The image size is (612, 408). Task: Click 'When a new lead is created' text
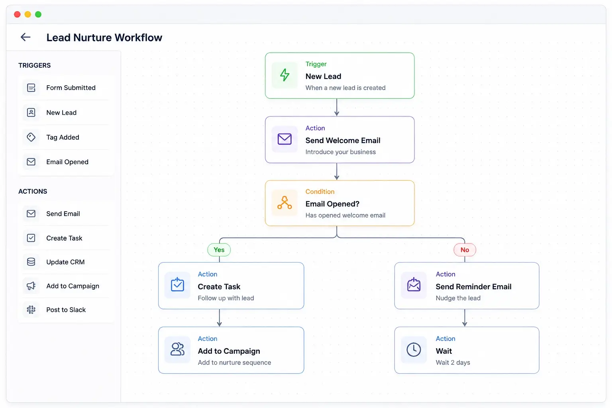345,88
